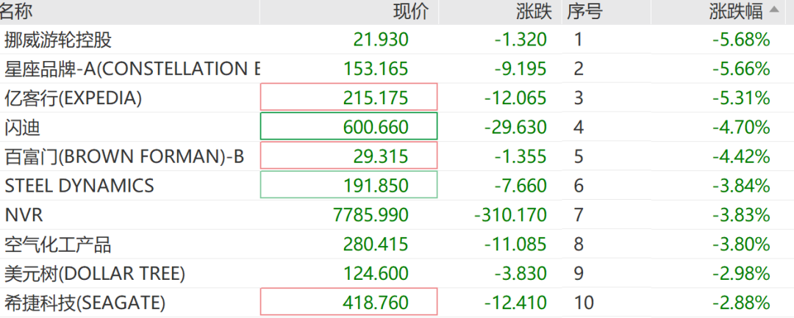The image size is (794, 318).
Task: Open the NVR stock entry
Action: (25, 214)
